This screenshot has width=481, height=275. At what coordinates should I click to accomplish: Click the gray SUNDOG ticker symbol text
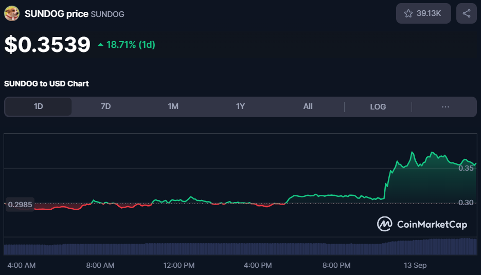pos(107,14)
